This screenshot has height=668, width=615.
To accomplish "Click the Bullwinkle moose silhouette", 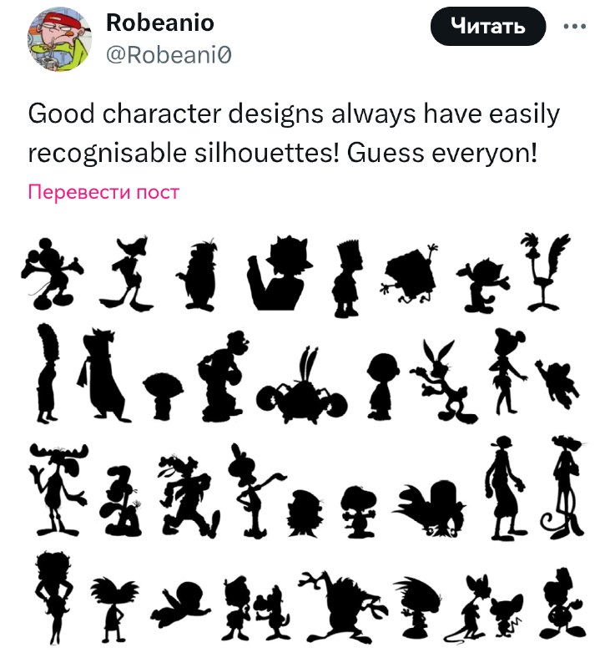I will click(x=58, y=489).
